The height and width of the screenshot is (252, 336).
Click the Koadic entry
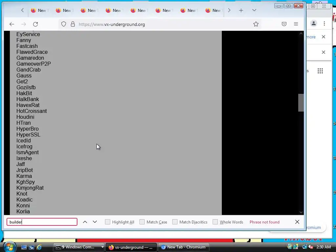coord(24,200)
